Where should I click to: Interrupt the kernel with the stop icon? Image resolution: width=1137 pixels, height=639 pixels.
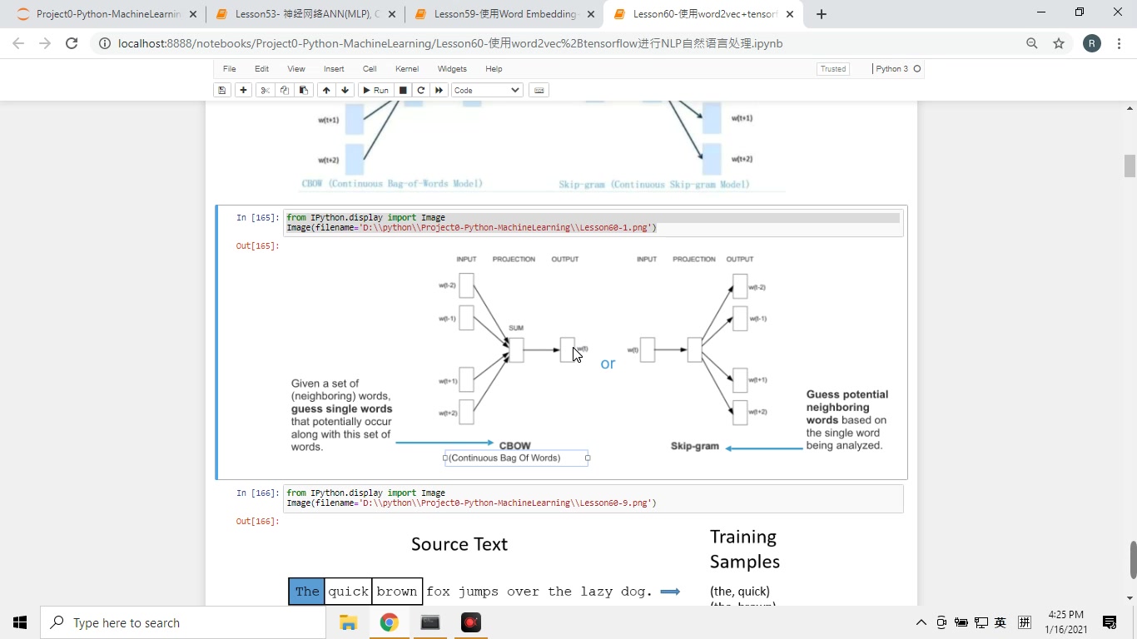coord(403,90)
